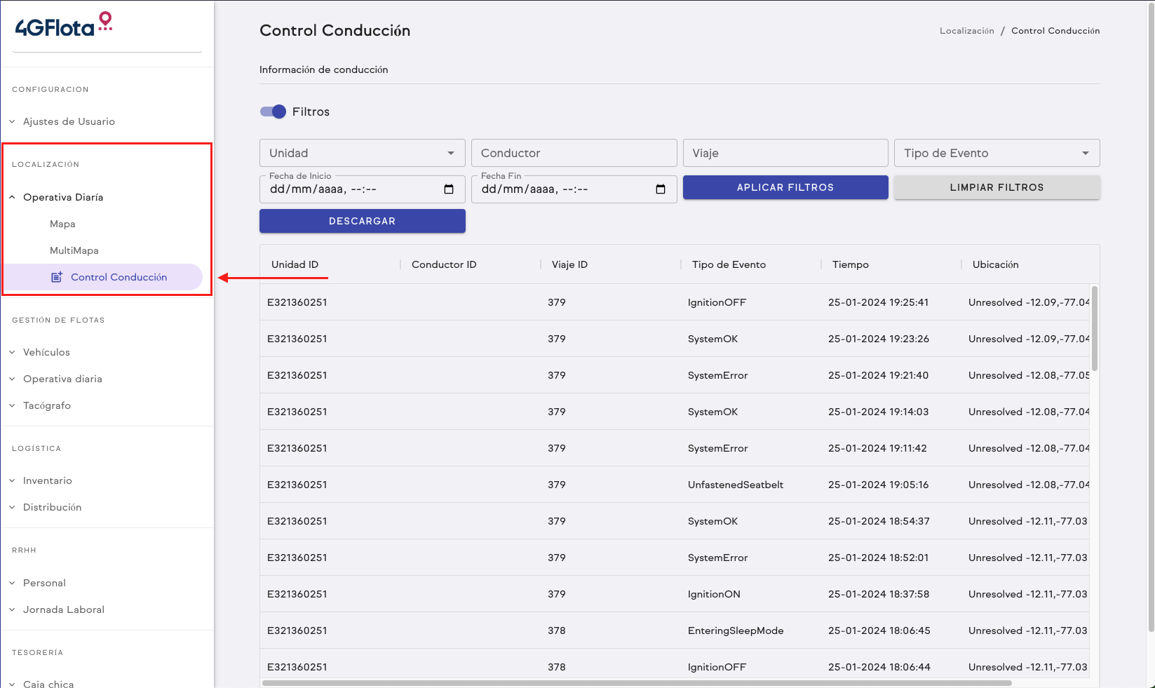Download data with DESCARGAR button
Image resolution: width=1155 pixels, height=688 pixels.
pyautogui.click(x=362, y=221)
